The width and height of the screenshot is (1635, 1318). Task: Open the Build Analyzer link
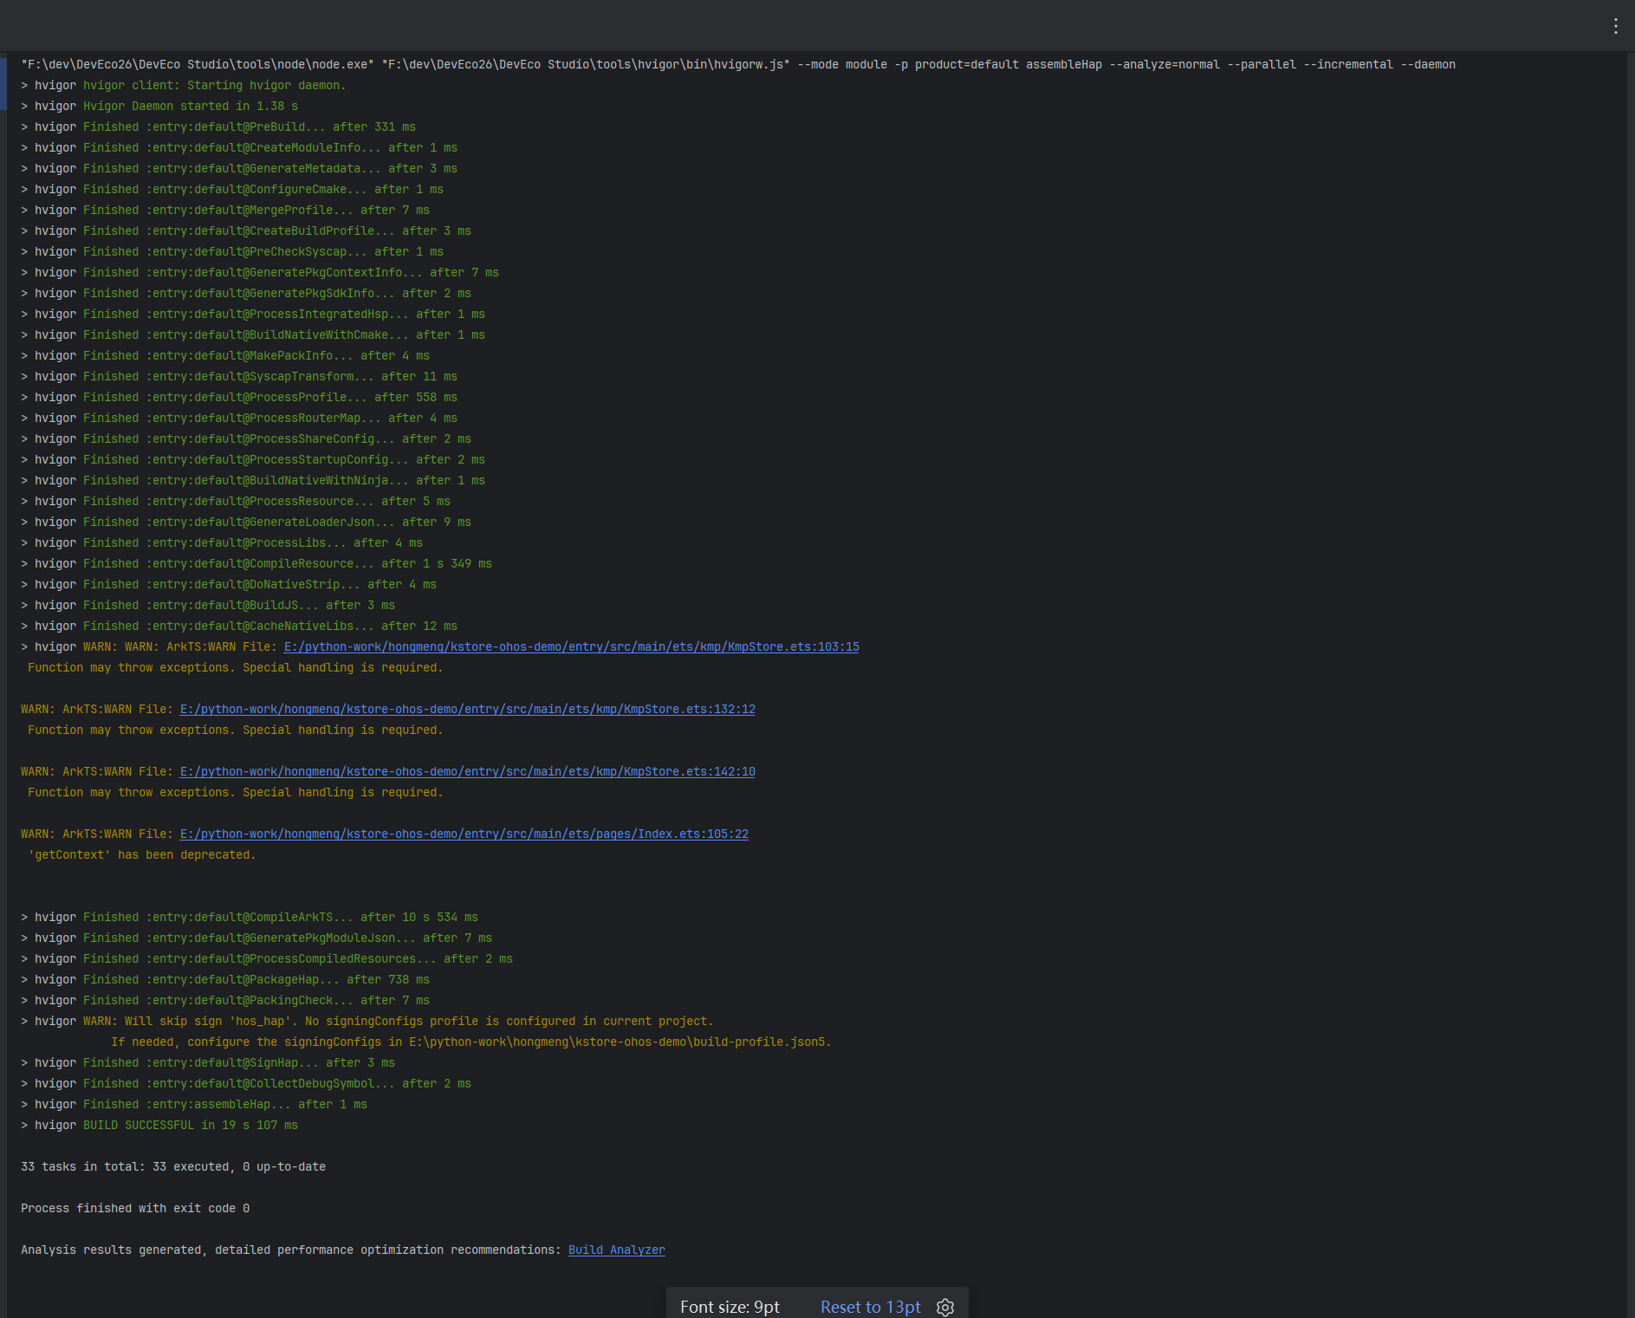point(617,1250)
